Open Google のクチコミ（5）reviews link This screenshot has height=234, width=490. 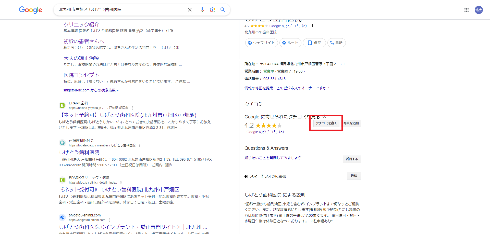(x=288, y=26)
